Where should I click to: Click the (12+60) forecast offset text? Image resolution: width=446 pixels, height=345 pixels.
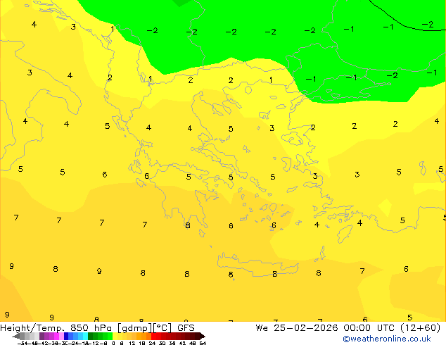[421, 328]
